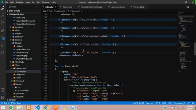Expand the Database folder
Screen dimensions: 196x110
pyautogui.click(x=19, y=27)
